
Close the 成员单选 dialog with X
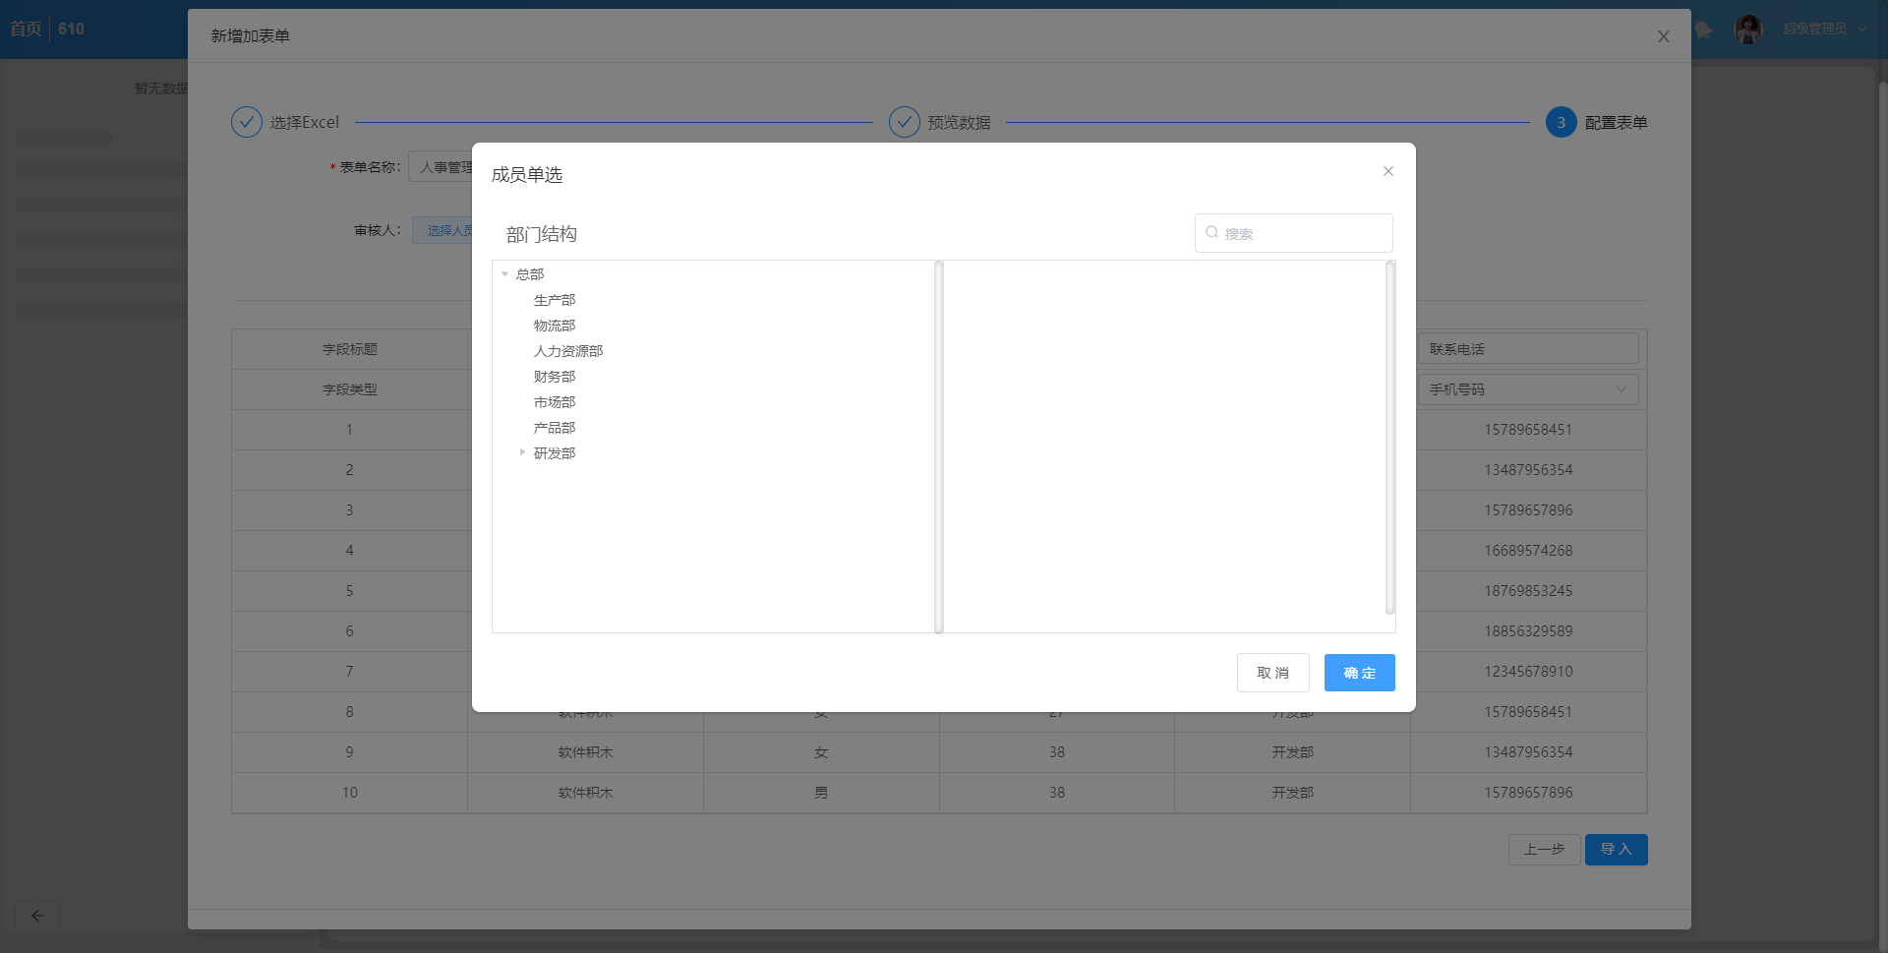(x=1387, y=171)
